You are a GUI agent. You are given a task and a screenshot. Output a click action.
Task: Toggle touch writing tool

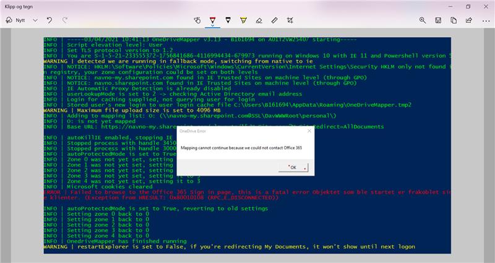click(x=197, y=20)
